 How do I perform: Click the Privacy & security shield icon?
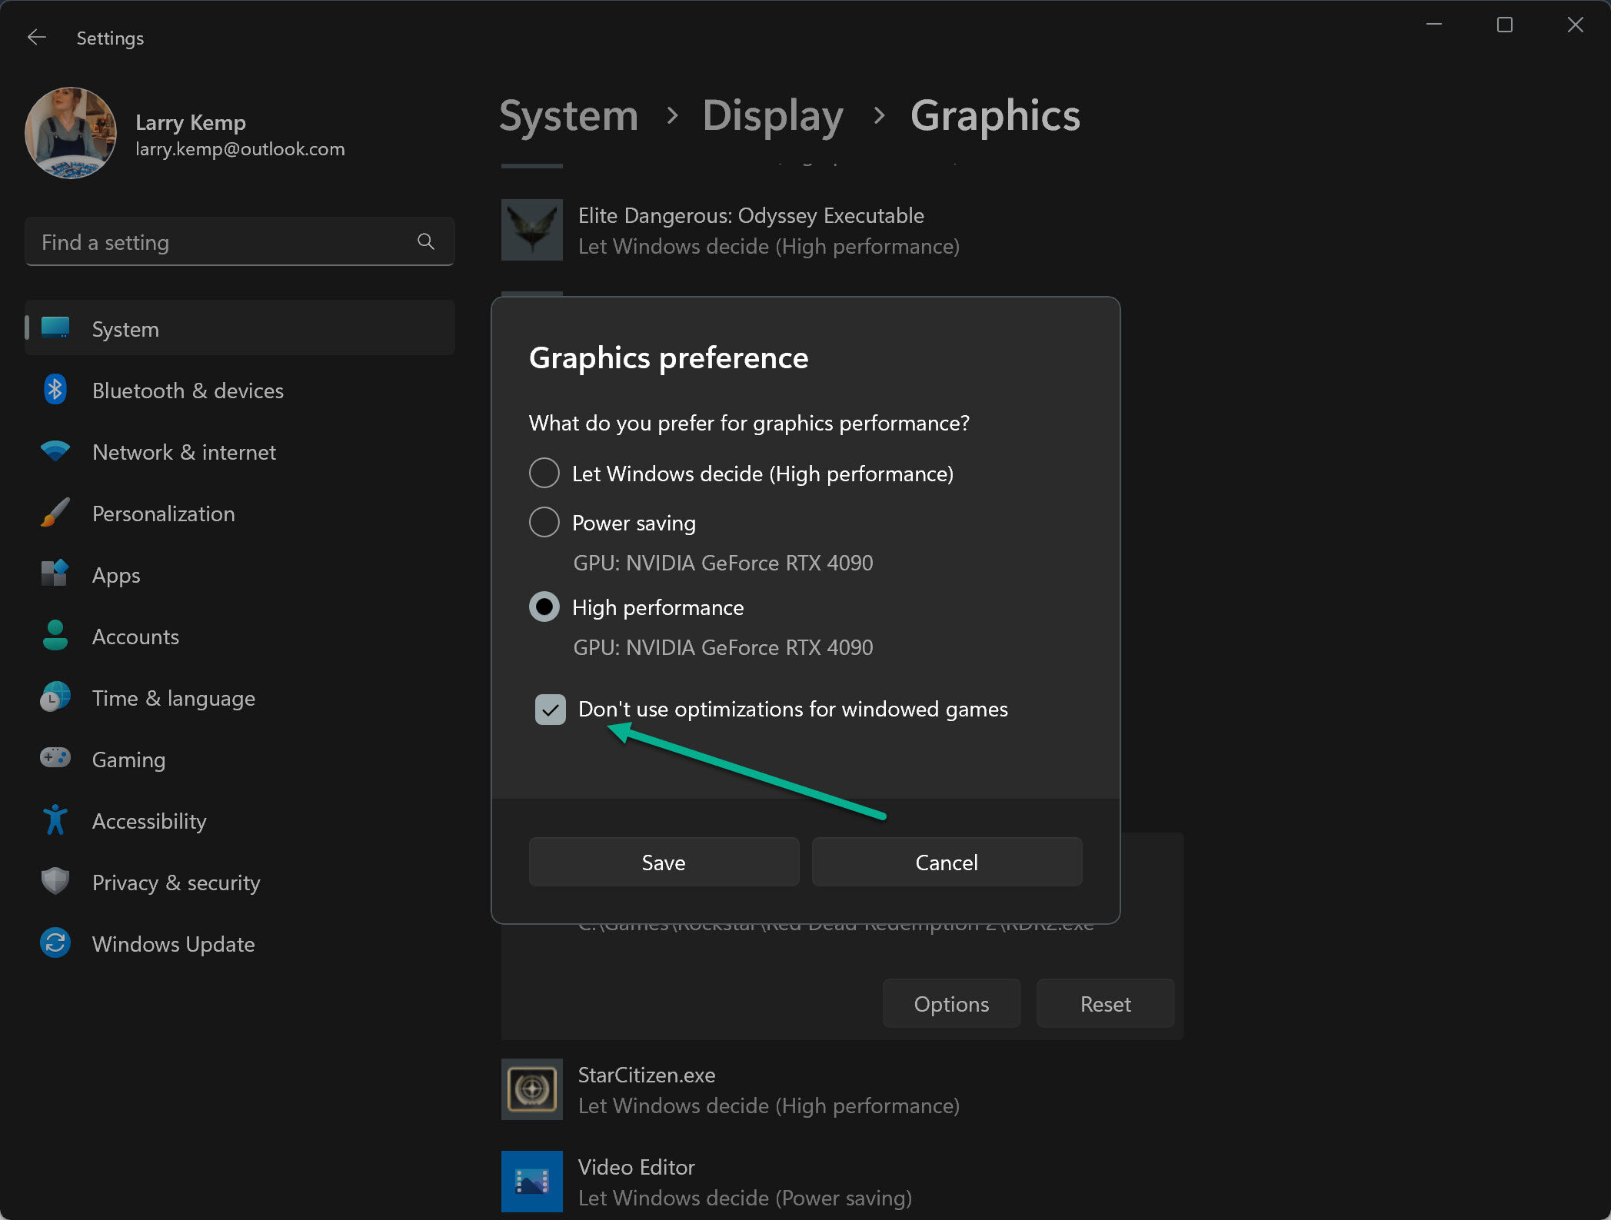(55, 882)
